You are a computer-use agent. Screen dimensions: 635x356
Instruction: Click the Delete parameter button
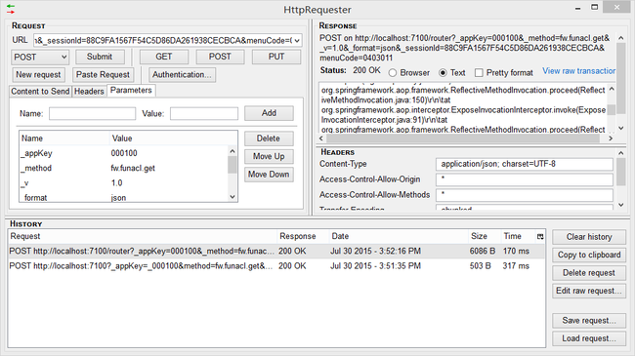point(269,138)
